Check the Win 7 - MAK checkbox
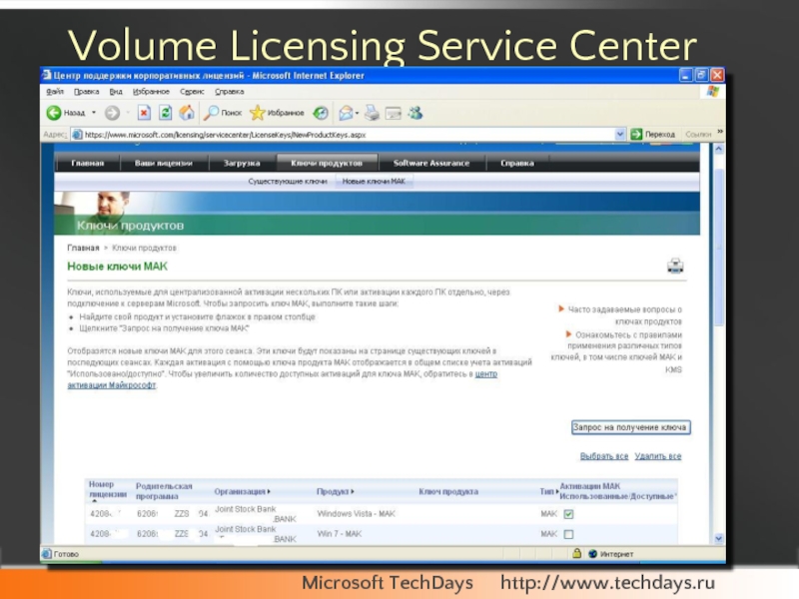Viewport: 799px width, 599px height. click(568, 534)
